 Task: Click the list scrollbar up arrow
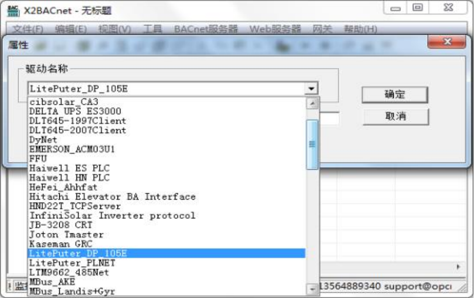coord(312,104)
